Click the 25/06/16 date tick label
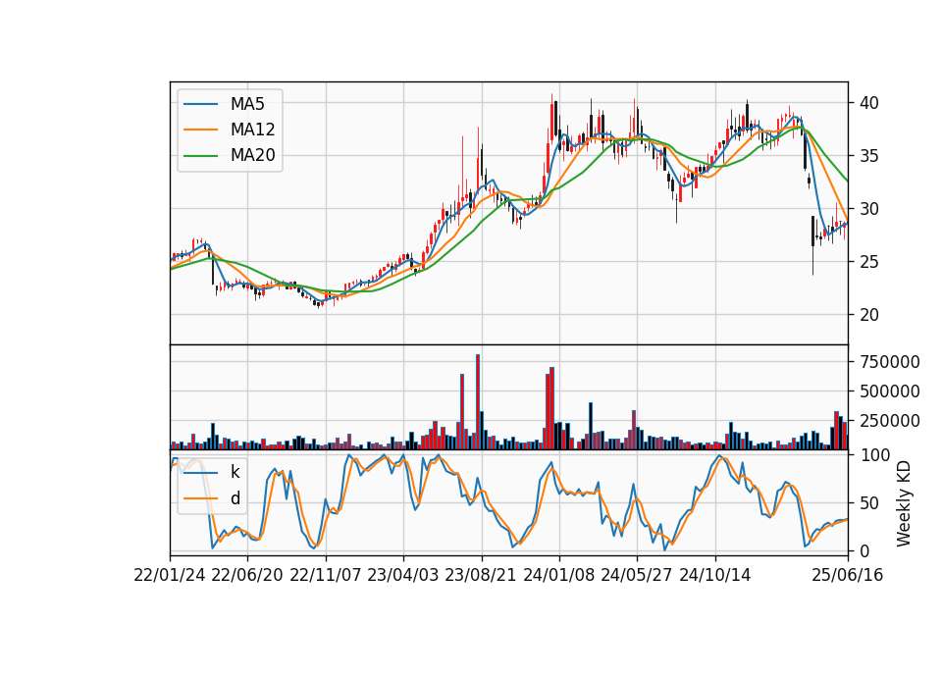942x677 pixels. (x=848, y=575)
